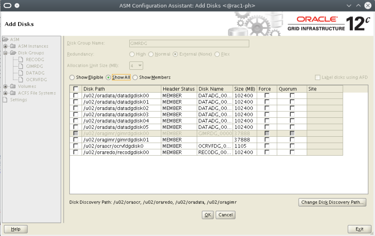Click the Disk Group Name input field

pos(189,43)
